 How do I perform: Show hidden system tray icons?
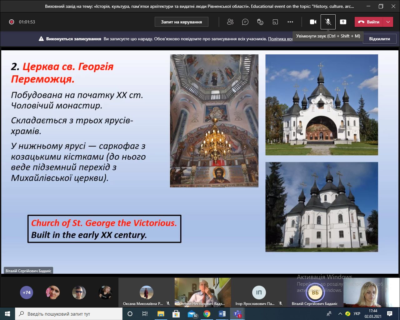click(x=340, y=313)
